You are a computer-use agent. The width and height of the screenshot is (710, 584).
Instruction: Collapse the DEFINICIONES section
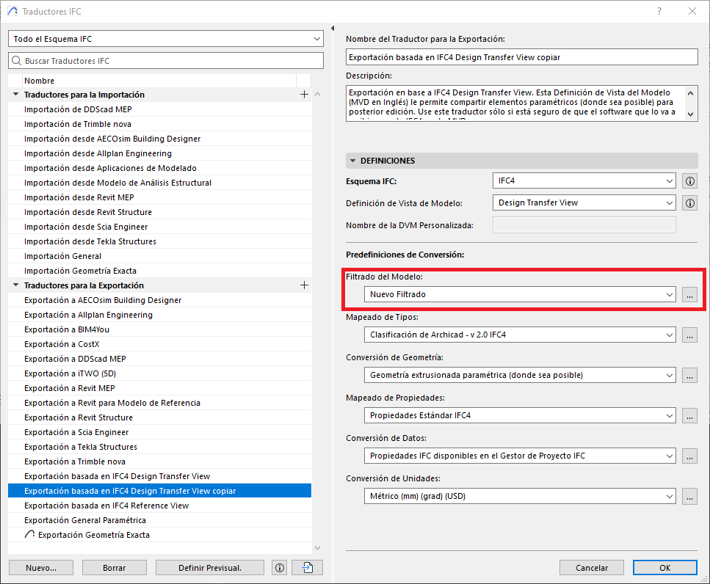pos(353,161)
